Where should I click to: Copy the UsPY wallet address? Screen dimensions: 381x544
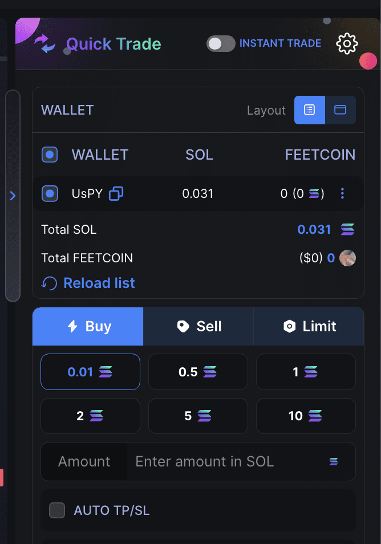(x=116, y=193)
